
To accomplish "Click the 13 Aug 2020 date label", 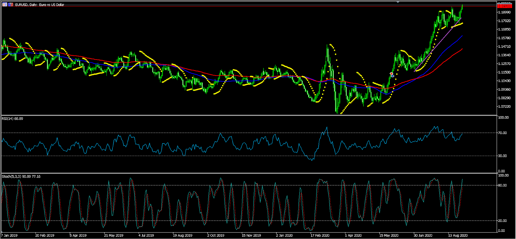I will click(458, 235).
